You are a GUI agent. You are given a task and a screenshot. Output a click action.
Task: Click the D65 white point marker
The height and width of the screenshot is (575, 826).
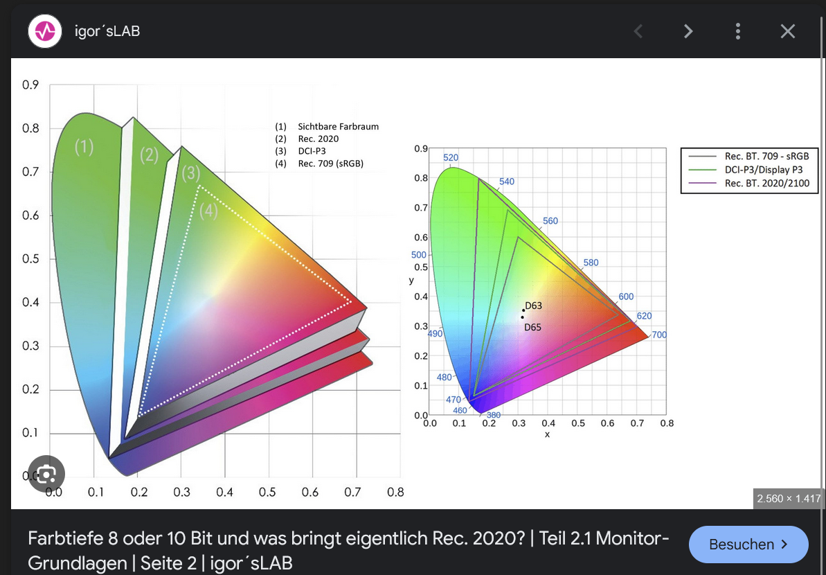pyautogui.click(x=521, y=317)
